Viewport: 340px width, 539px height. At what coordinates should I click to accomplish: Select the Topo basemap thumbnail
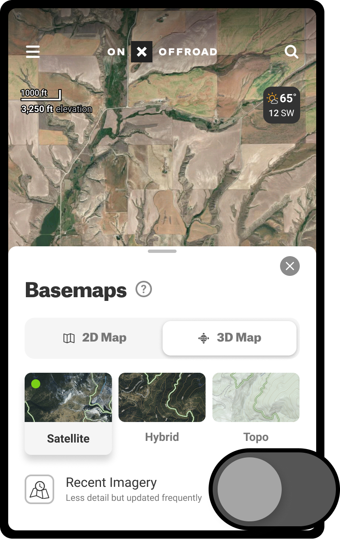coord(256,397)
